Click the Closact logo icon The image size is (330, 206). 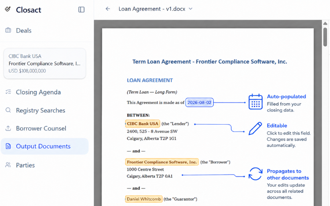coord(8,9)
